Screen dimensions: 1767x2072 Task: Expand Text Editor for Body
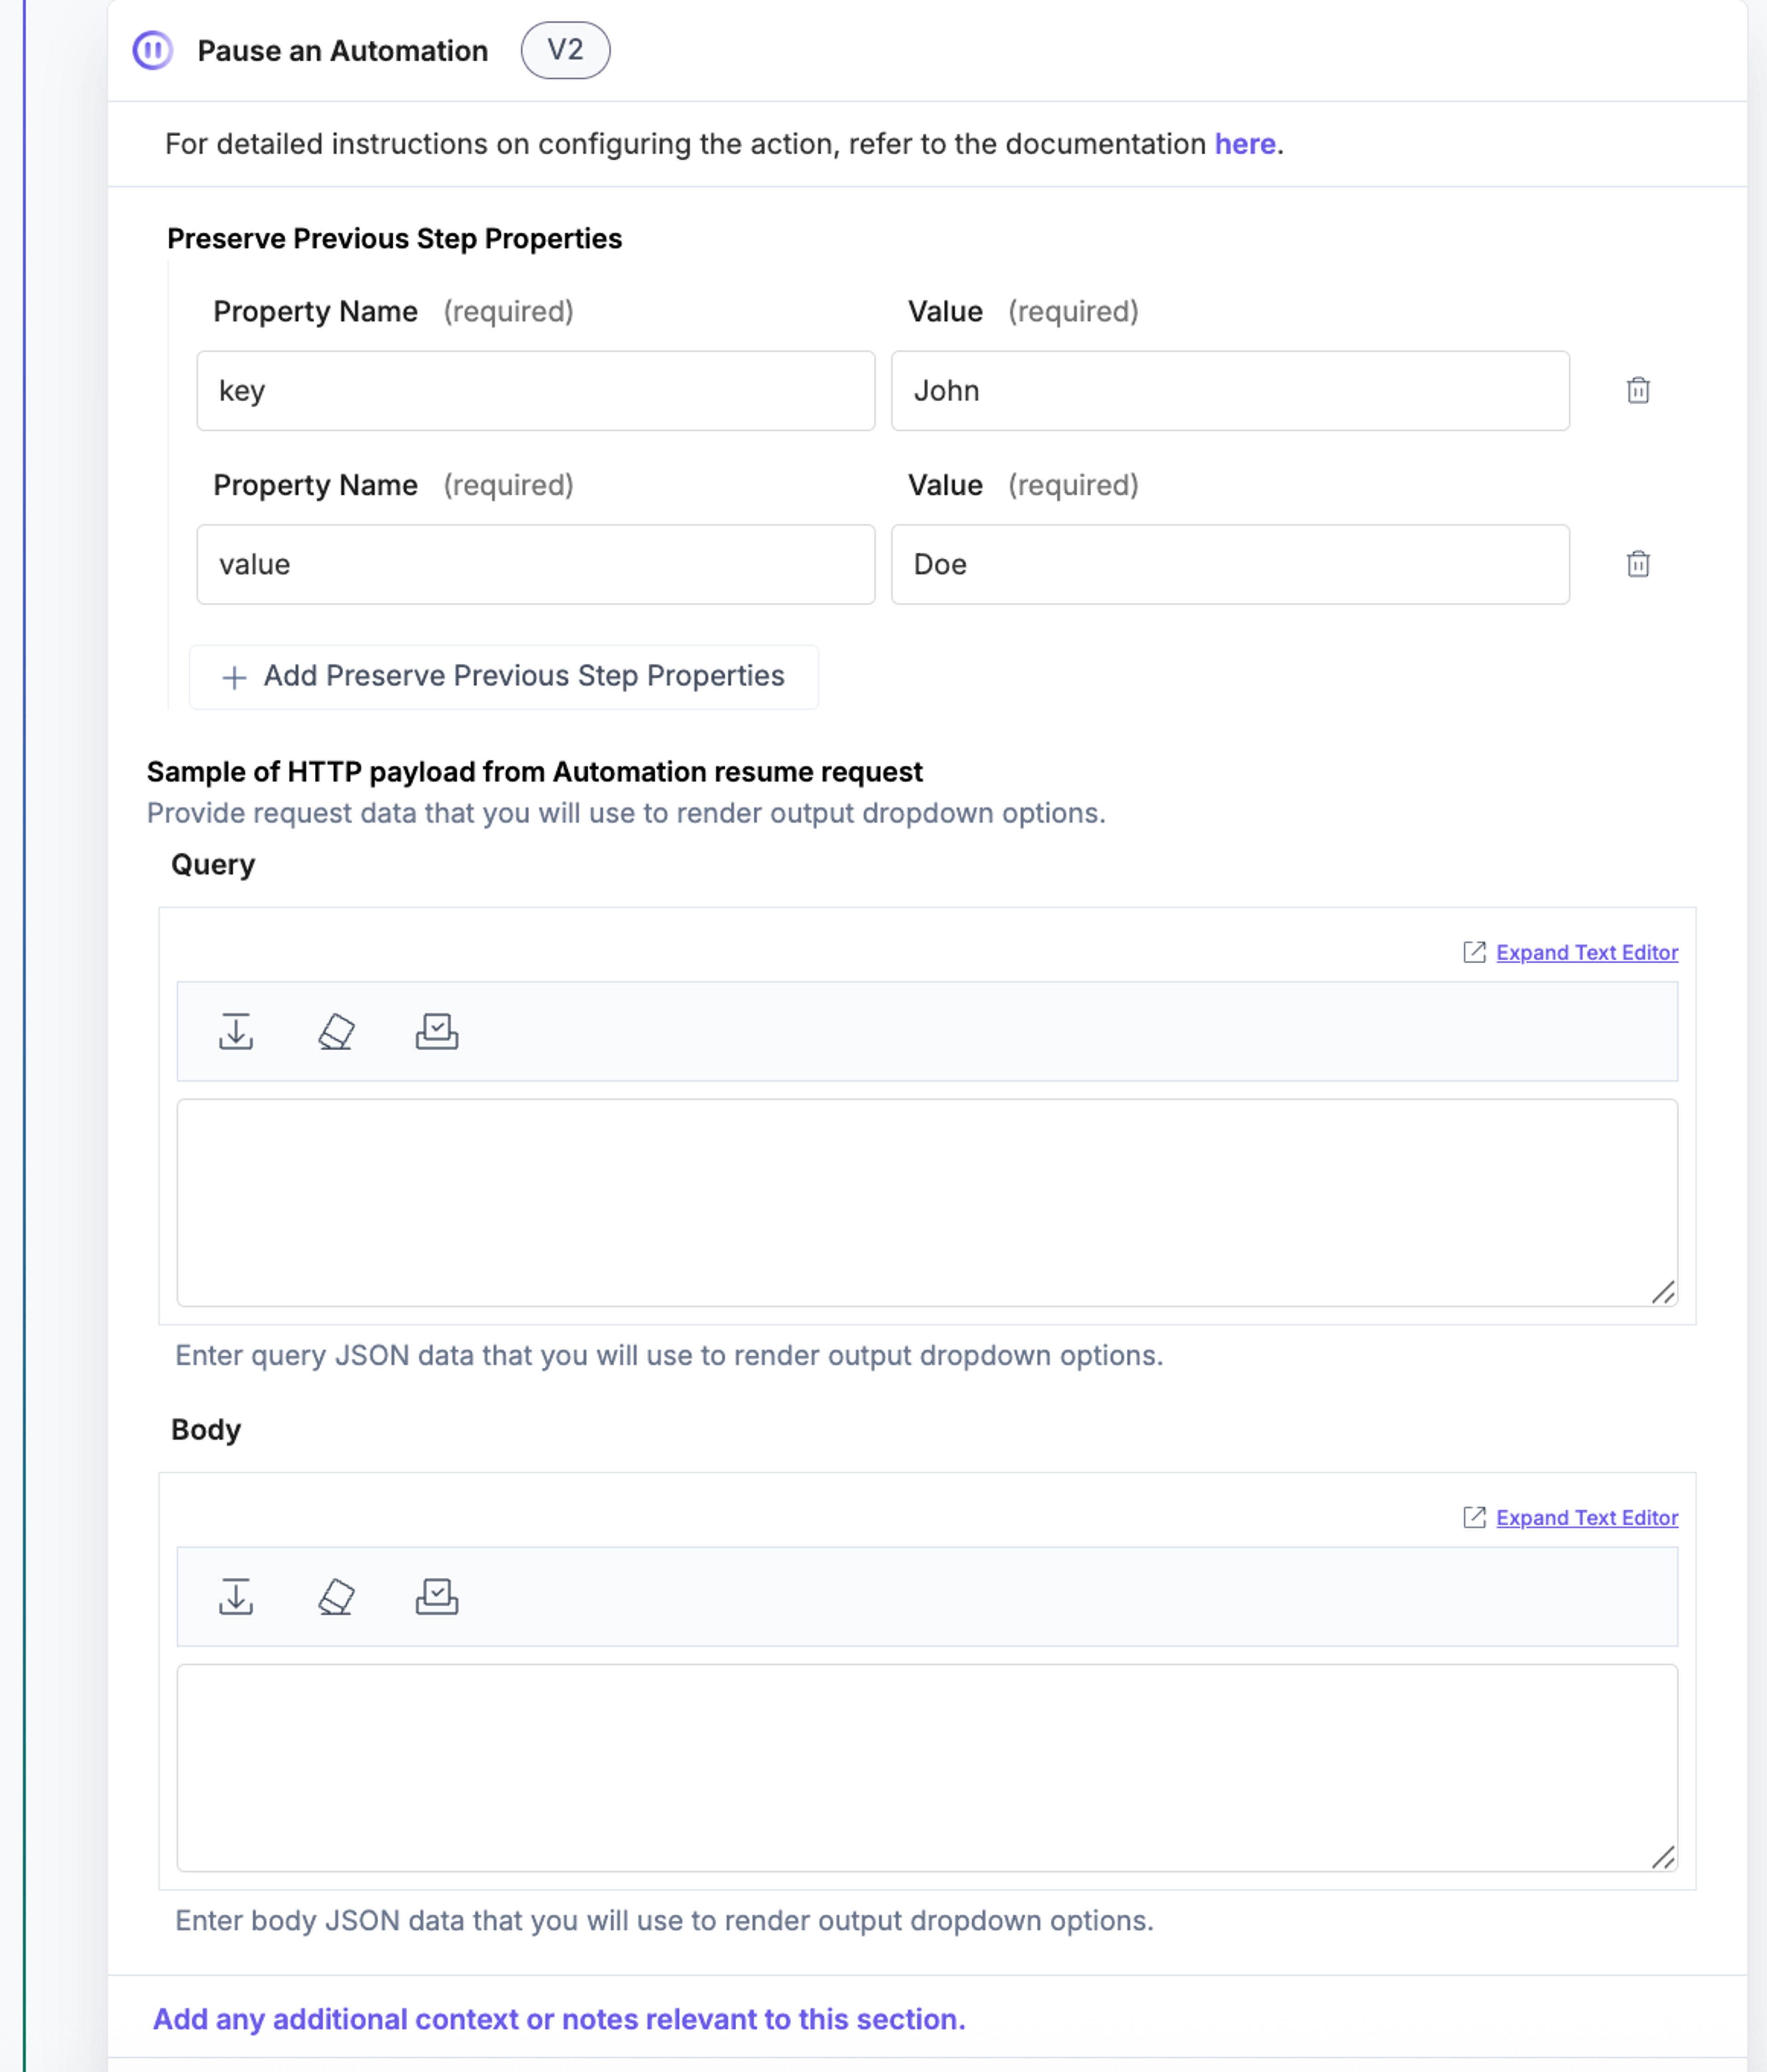click(1586, 1517)
